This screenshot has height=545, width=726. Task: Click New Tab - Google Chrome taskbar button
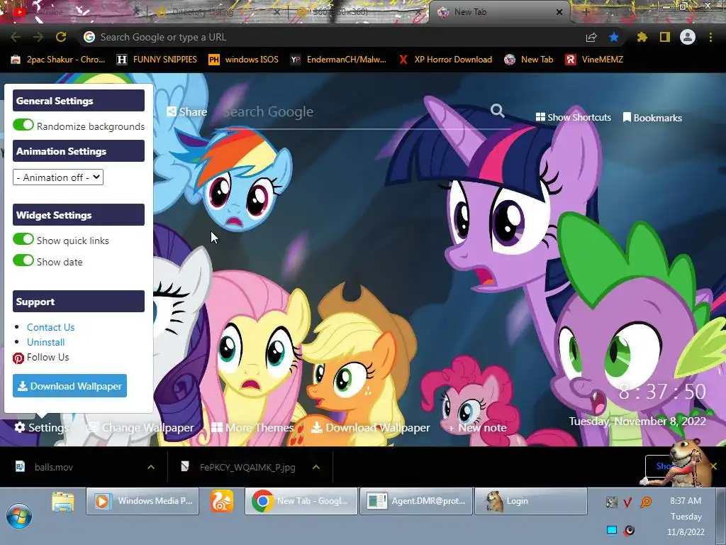[301, 501]
